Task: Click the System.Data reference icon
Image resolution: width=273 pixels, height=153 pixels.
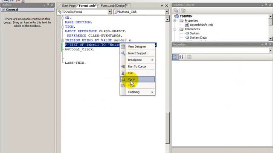Action: pyautogui.click(x=187, y=38)
